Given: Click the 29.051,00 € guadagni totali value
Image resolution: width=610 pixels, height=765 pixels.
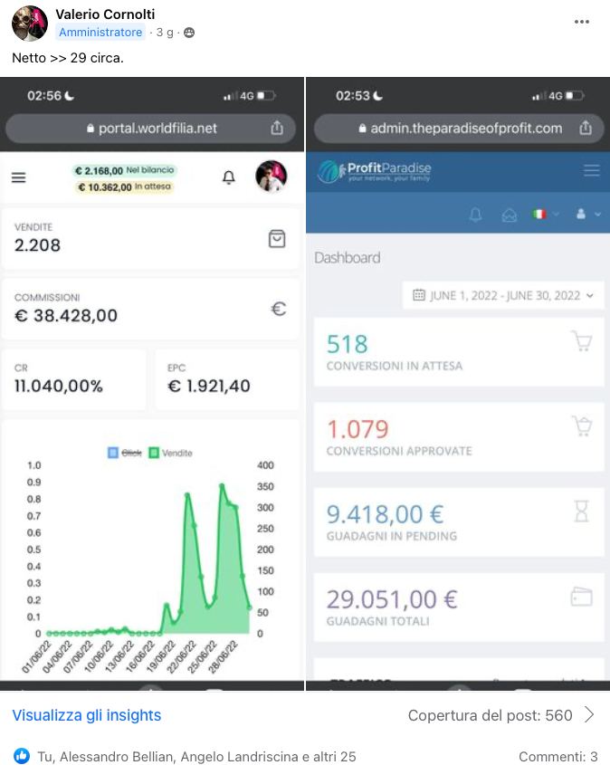Looking at the screenshot, I should click(x=392, y=599).
